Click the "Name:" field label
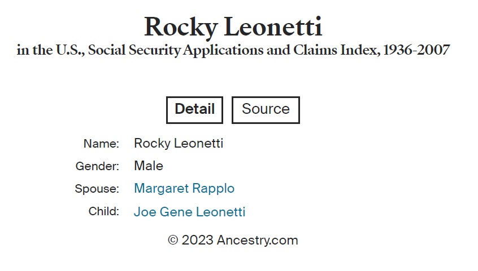This screenshot has height=271, width=478. point(101,144)
